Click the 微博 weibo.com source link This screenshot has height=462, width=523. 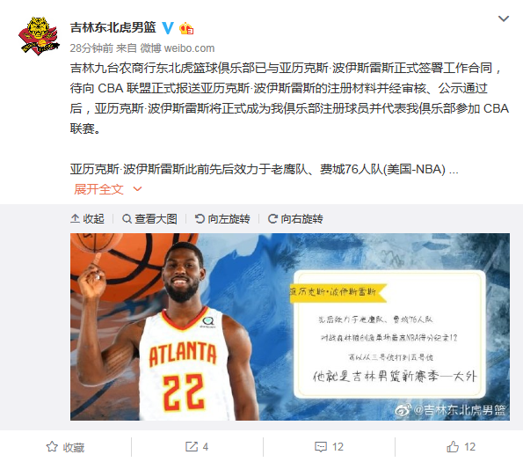[178, 48]
